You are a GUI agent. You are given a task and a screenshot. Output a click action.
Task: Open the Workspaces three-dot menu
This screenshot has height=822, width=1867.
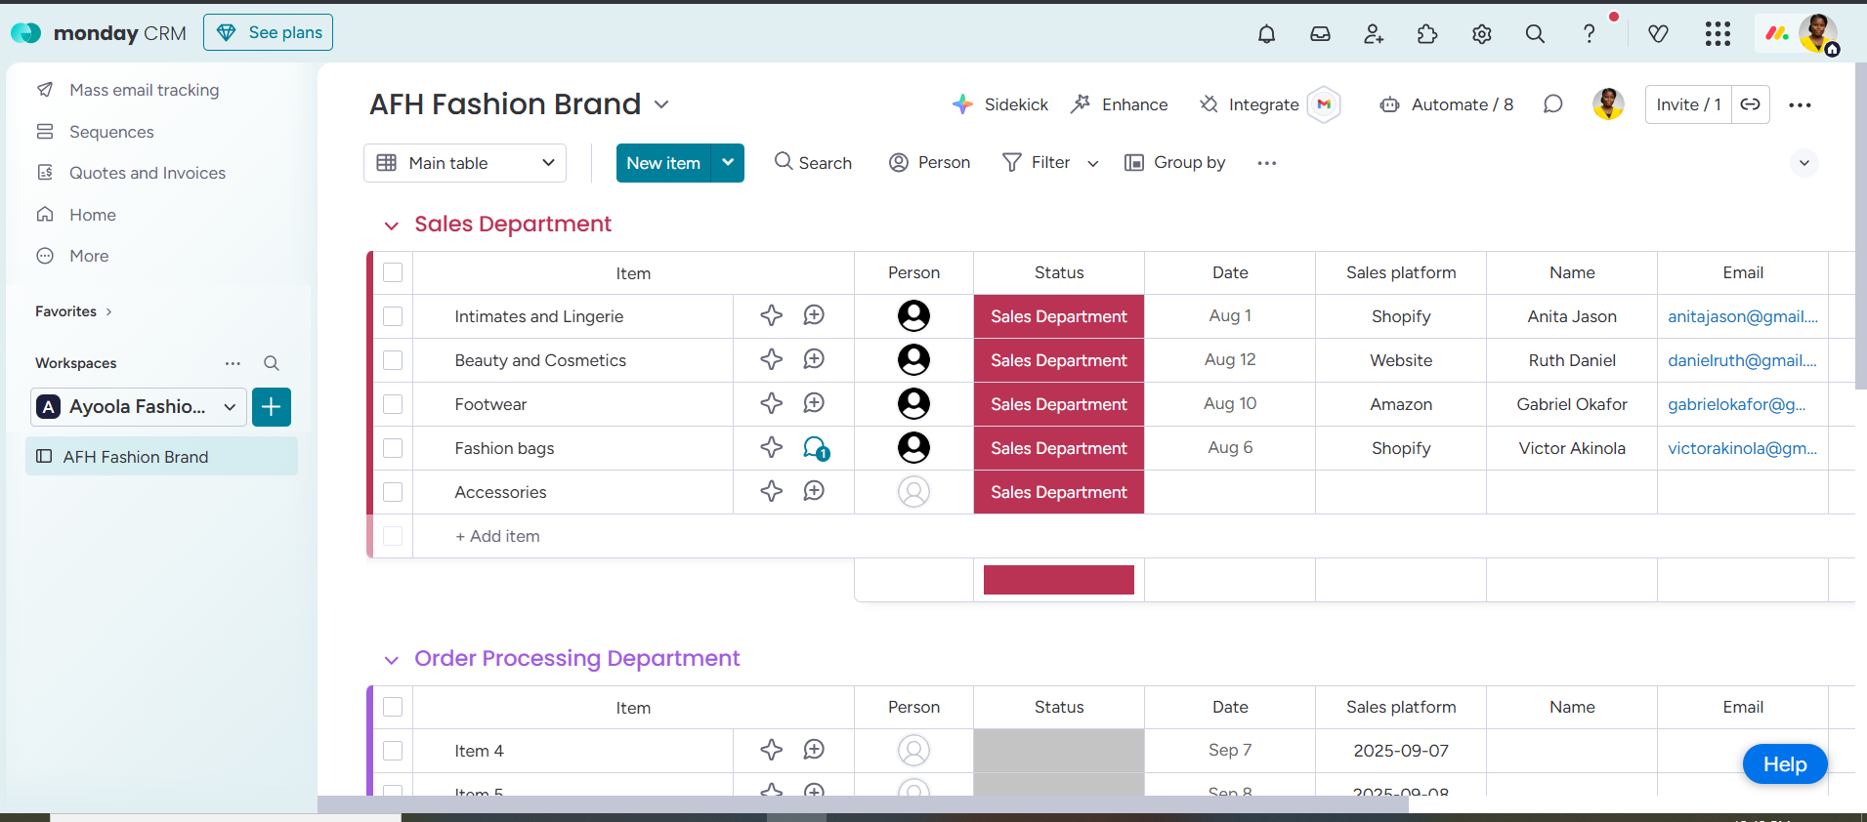point(233,363)
